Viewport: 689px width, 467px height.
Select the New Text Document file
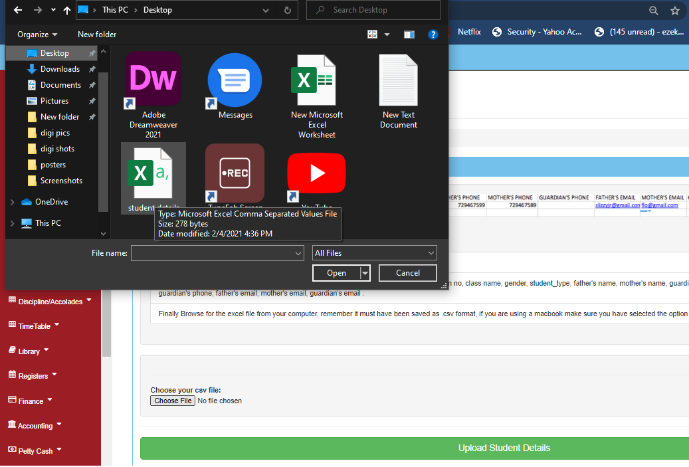(399, 81)
